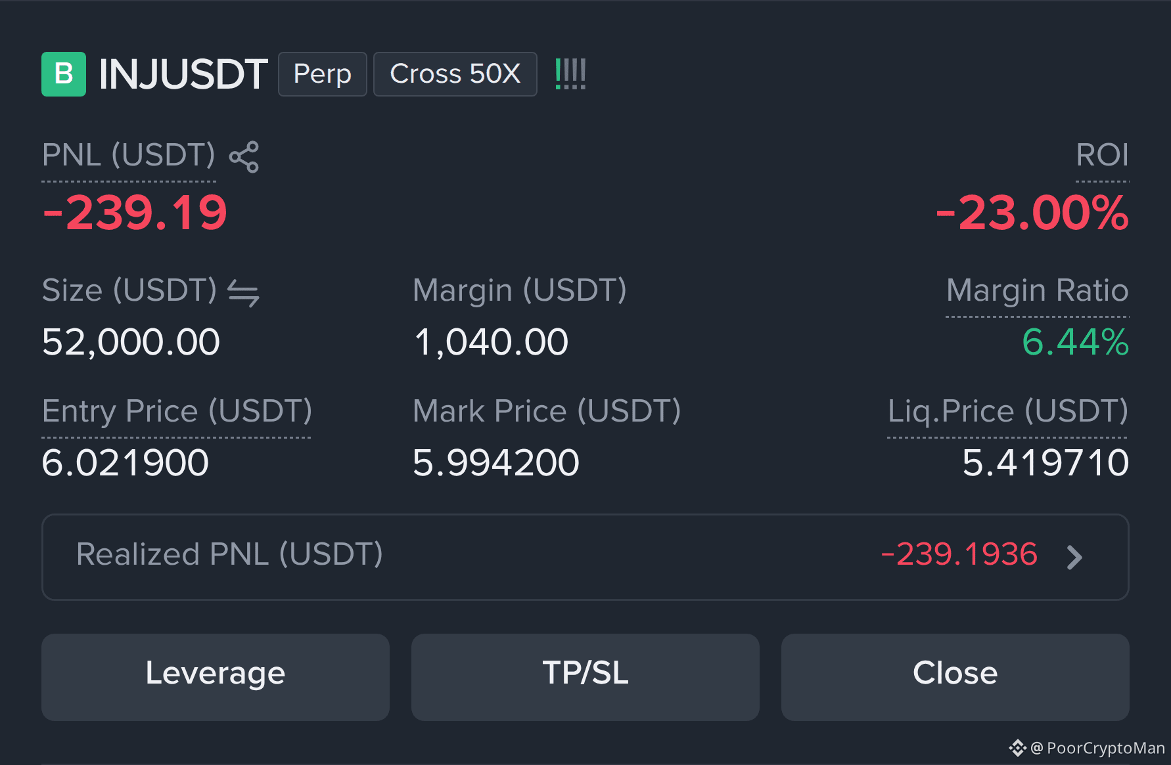1171x765 pixels.
Task: Click the ROI dotted label
Action: point(1102,156)
